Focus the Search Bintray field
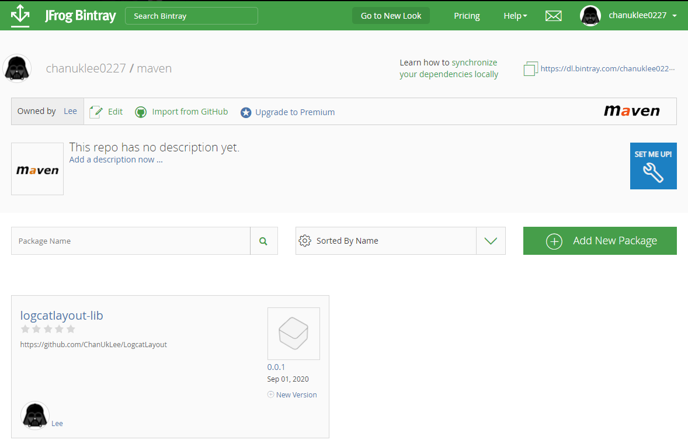The image size is (688, 443). coord(192,16)
